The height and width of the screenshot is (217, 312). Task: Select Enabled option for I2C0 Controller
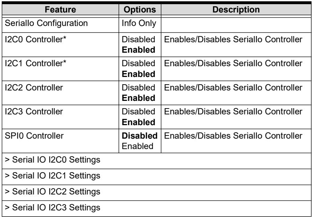point(138,50)
